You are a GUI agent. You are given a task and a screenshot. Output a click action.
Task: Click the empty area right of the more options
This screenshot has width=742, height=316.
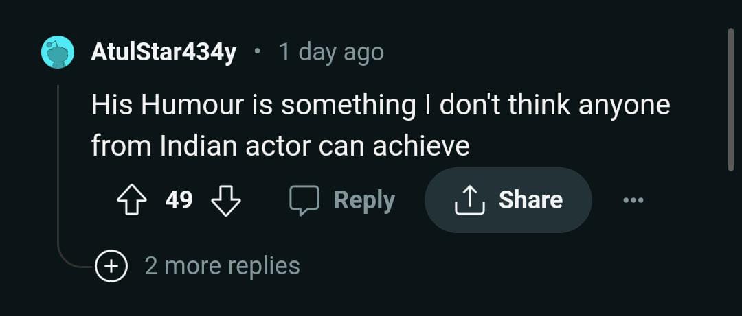click(x=687, y=200)
